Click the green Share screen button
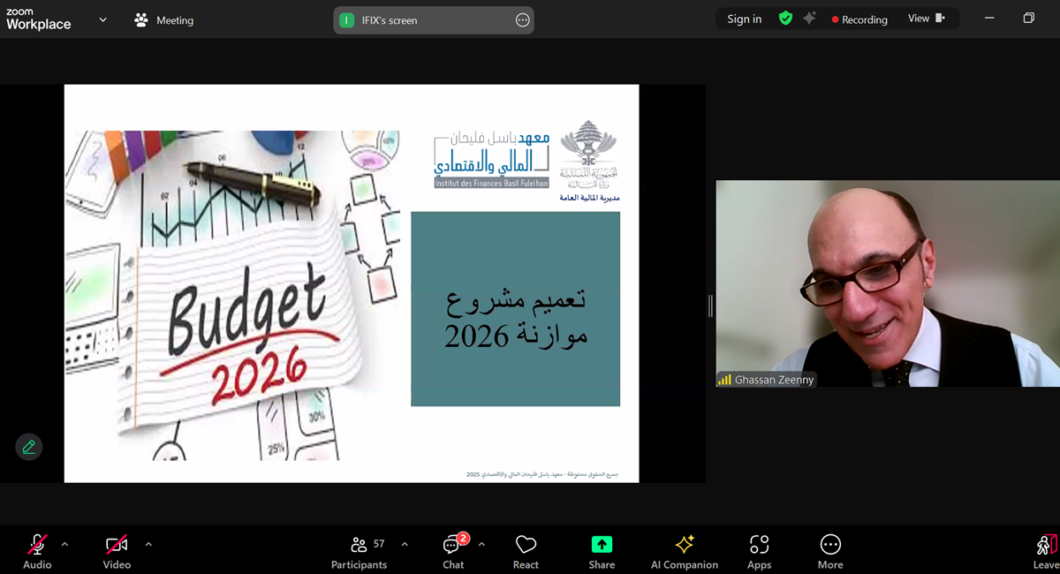The height and width of the screenshot is (574, 1060). (x=602, y=544)
